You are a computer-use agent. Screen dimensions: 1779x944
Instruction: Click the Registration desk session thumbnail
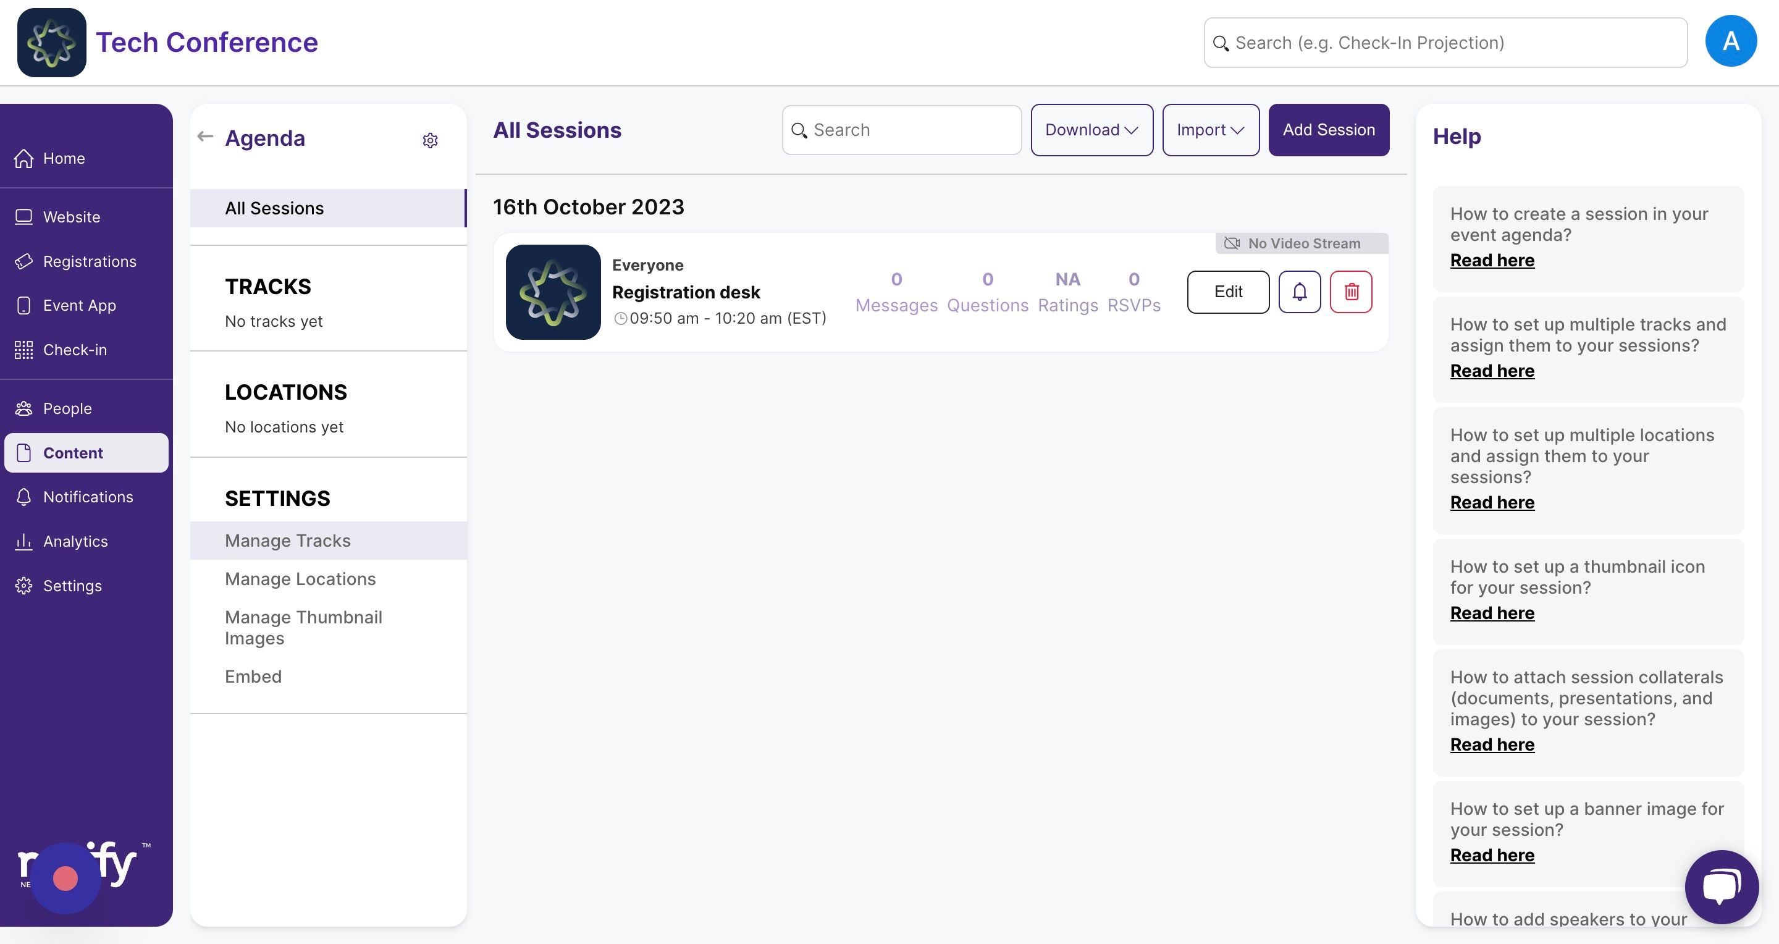tap(552, 292)
